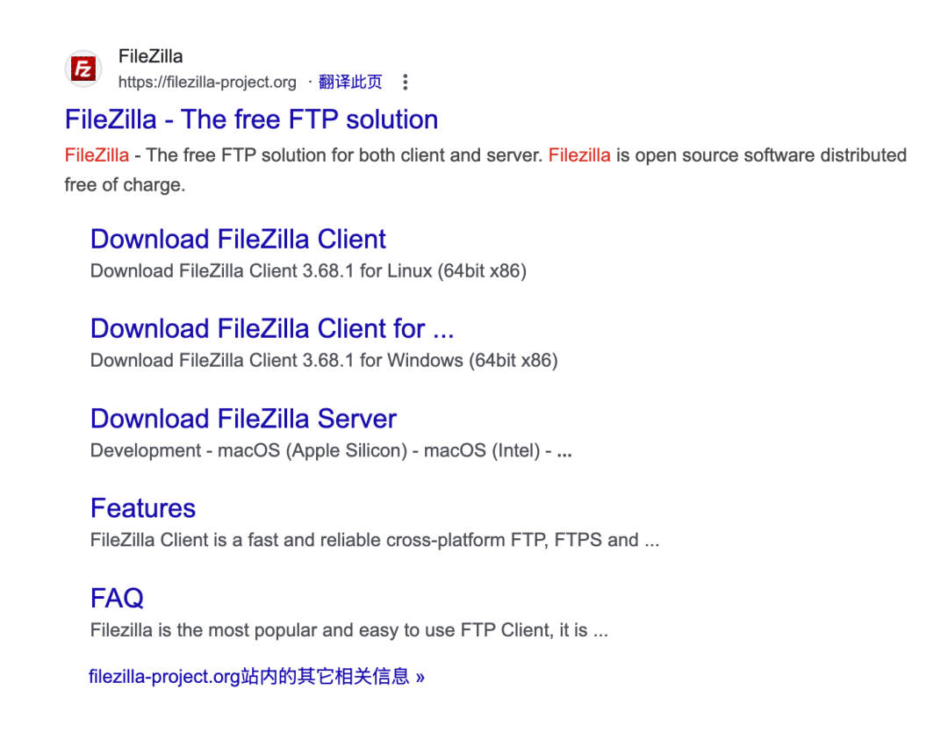Click the Linux 64bit download description text
Image resolution: width=948 pixels, height=740 pixels.
tap(308, 271)
